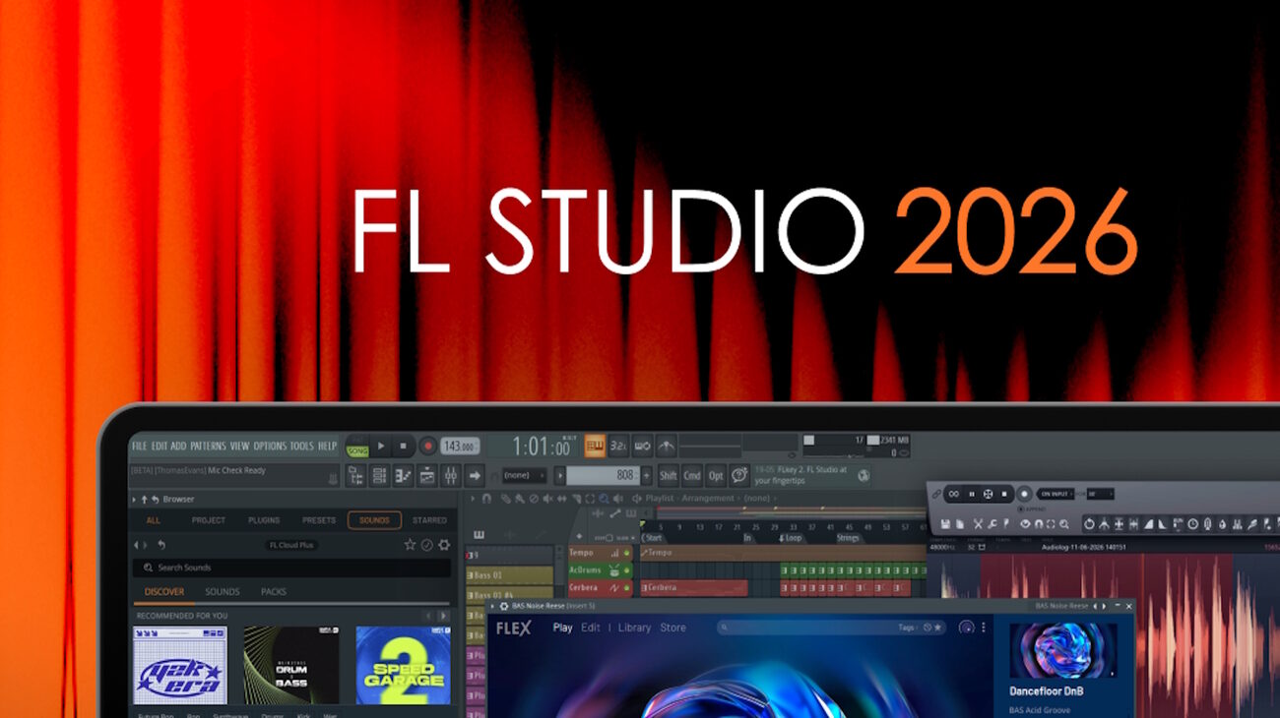Select the SOUNDS browser tab
Viewport: 1280px width, 718px height.
coord(374,520)
